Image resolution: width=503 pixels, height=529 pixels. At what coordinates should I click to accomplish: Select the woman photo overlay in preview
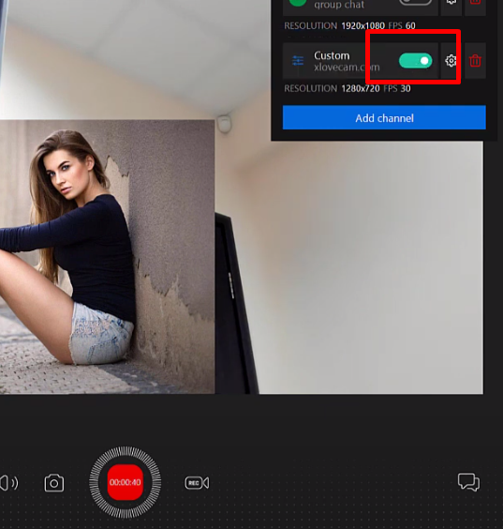pyautogui.click(x=107, y=257)
